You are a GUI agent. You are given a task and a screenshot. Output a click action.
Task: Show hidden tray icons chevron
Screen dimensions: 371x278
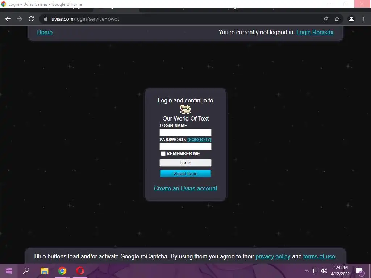coord(307,271)
